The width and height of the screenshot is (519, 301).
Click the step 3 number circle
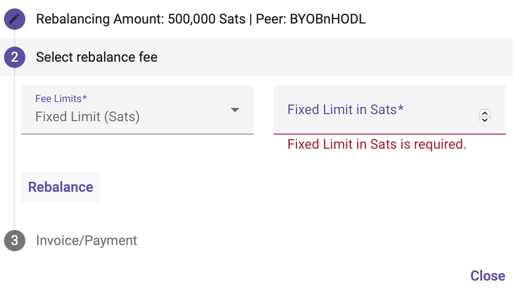(15, 241)
